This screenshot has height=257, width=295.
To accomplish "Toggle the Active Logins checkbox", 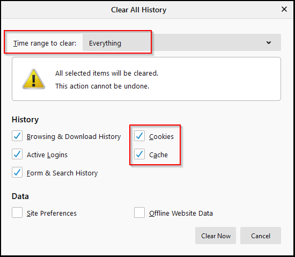I will 17,154.
